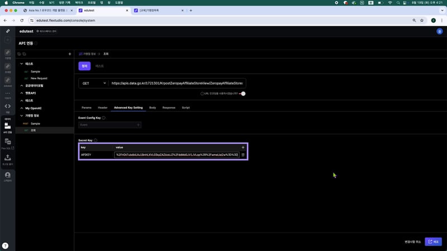The height and width of the screenshot is (251, 447).
Task: Delete the APIKEY secret key row
Action: click(242, 155)
